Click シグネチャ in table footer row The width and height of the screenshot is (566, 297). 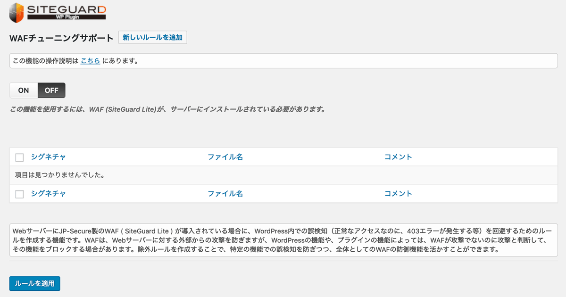click(x=49, y=193)
